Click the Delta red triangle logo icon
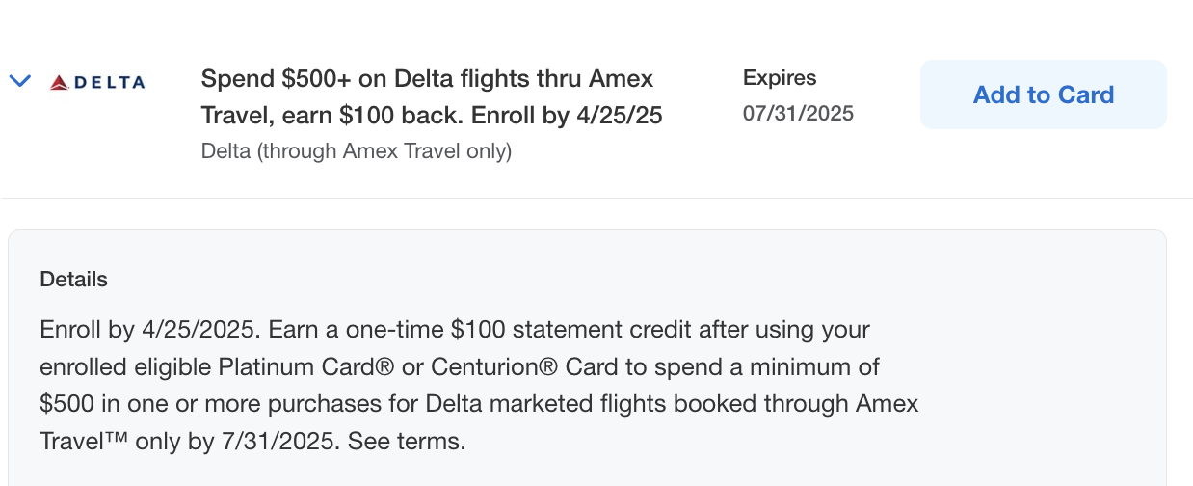 (x=60, y=82)
